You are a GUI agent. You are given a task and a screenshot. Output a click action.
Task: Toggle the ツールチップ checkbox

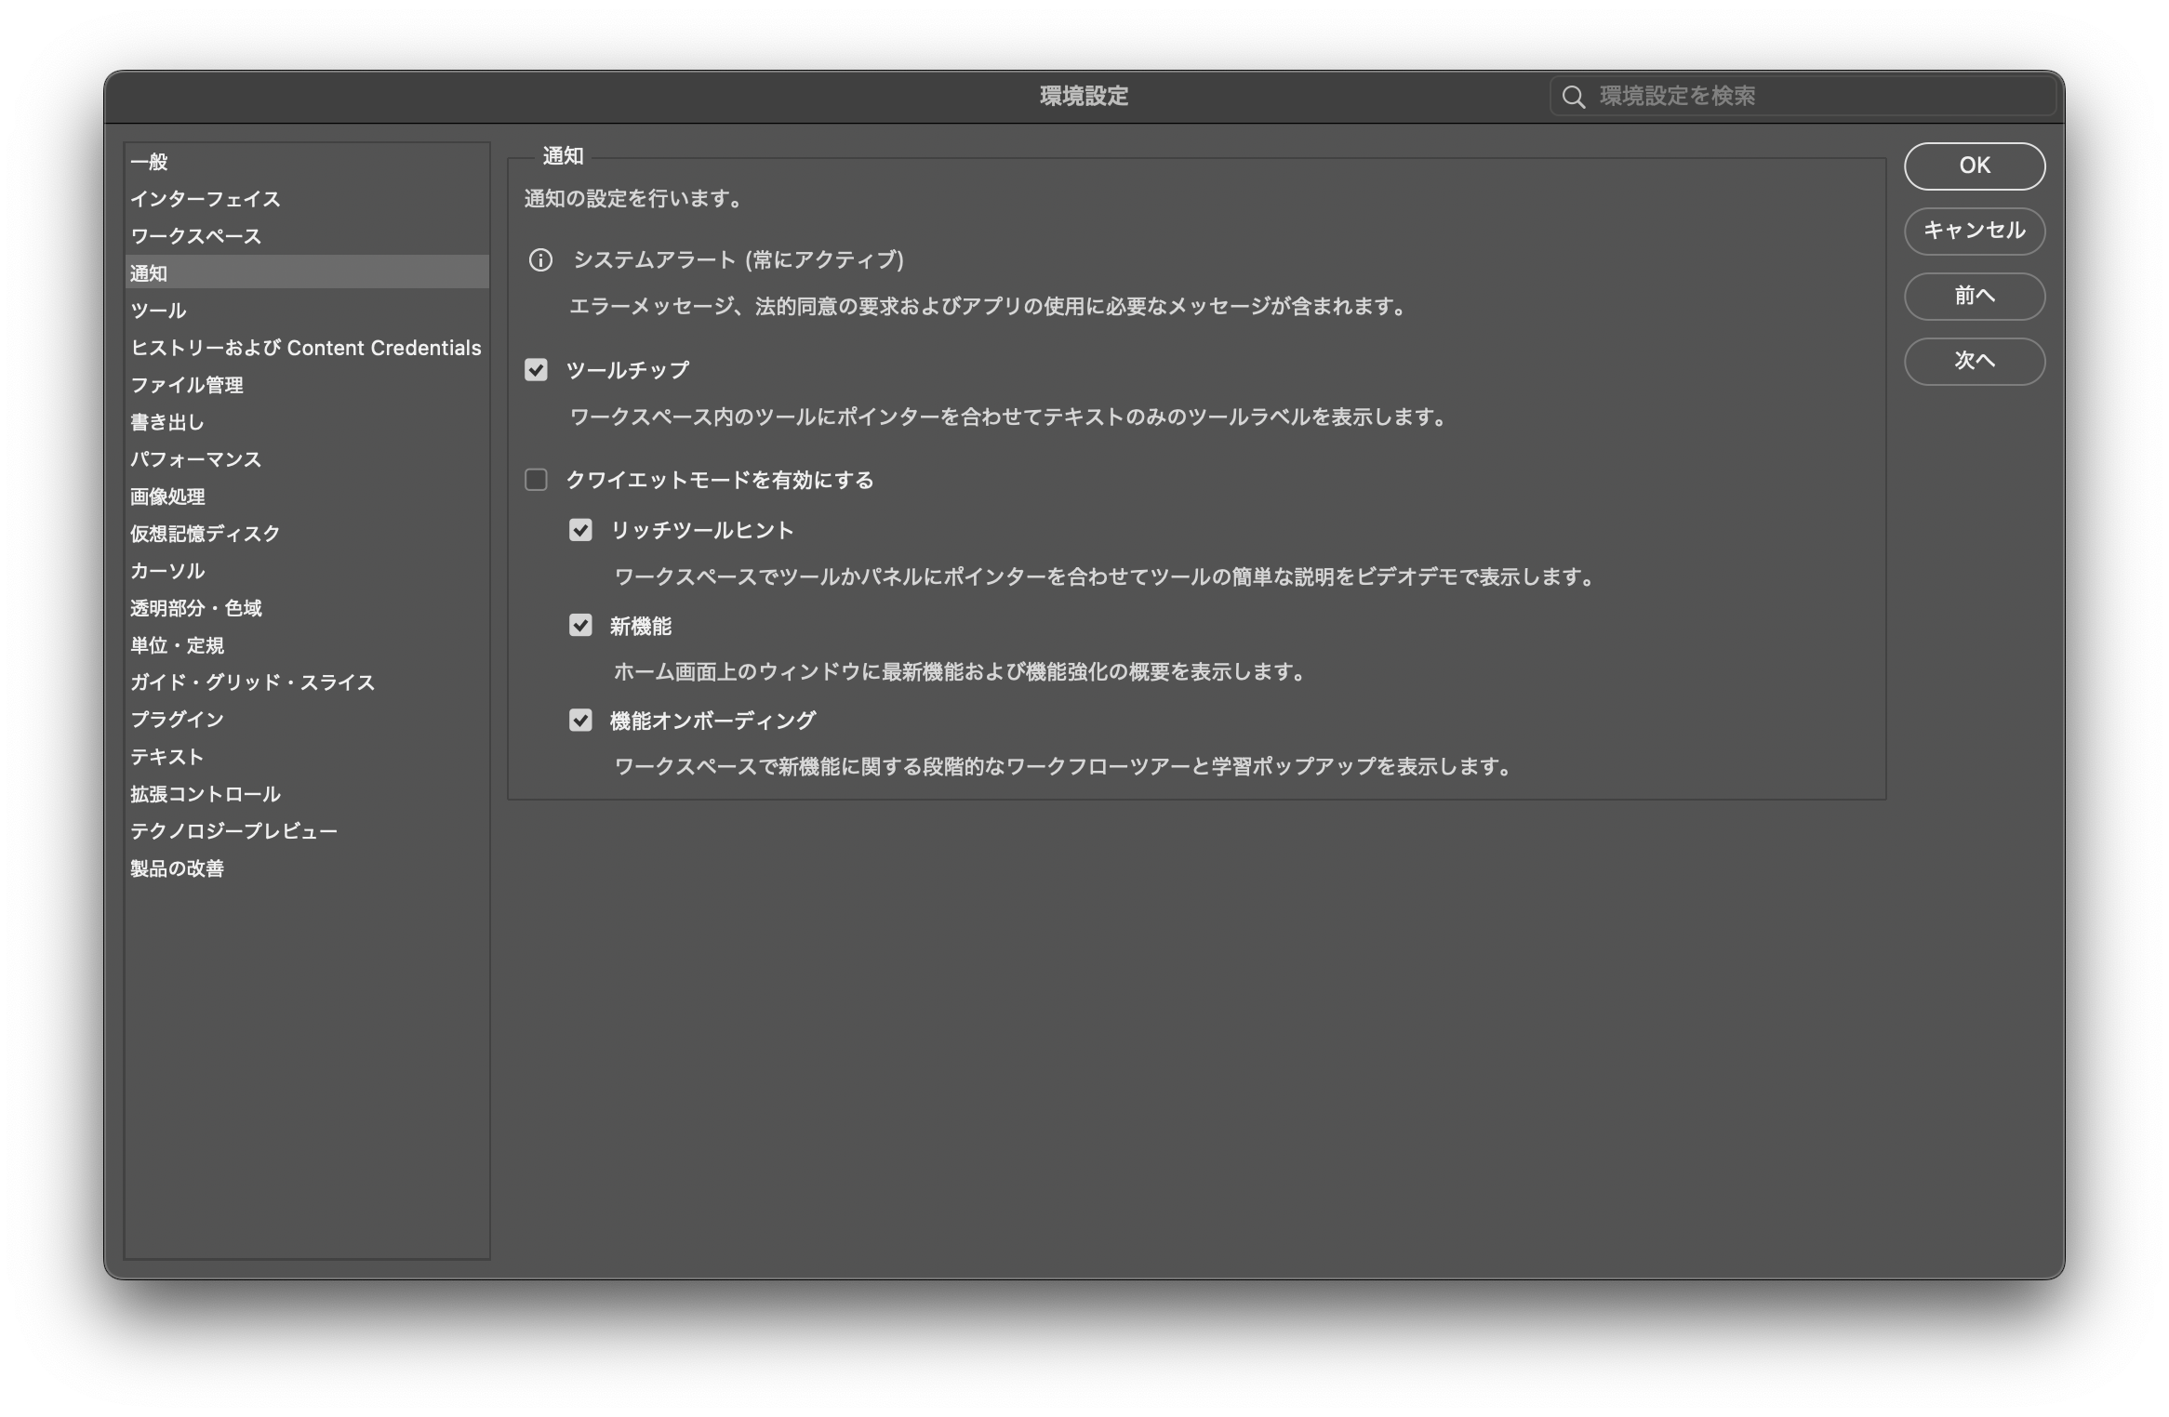(536, 370)
